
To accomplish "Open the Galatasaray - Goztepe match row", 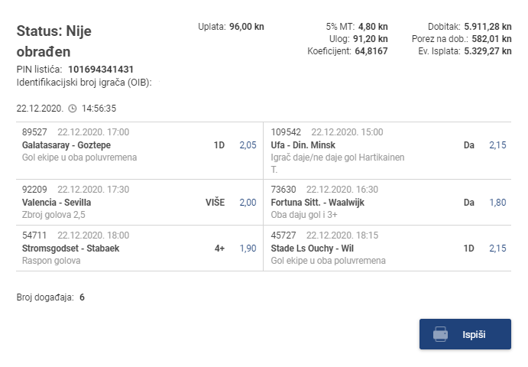I will tap(66, 145).
